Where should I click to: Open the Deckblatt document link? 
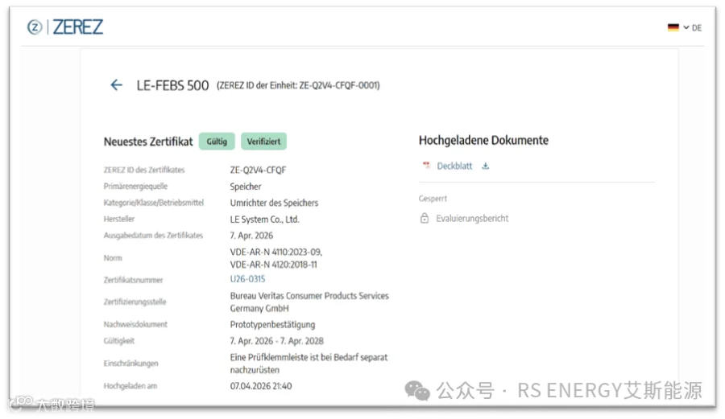pyautogui.click(x=454, y=166)
